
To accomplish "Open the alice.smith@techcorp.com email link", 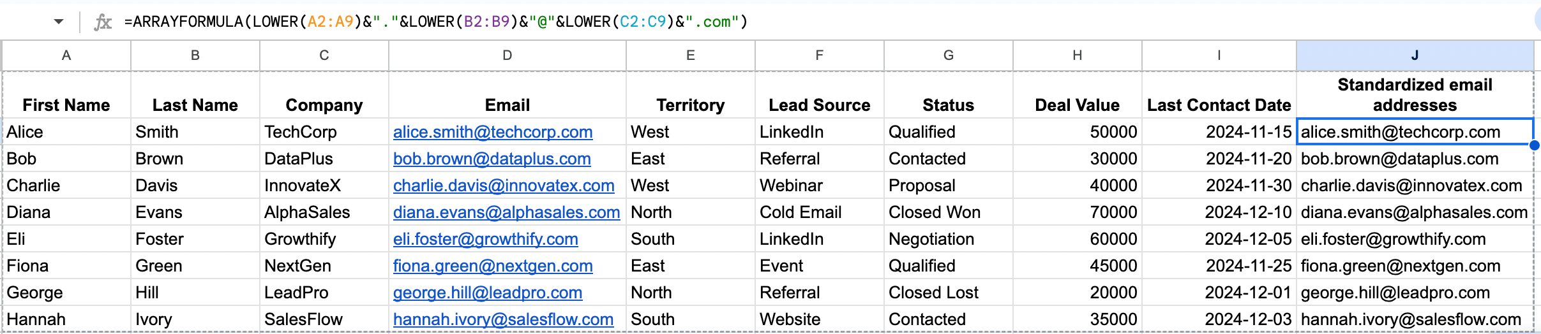I will pos(493,132).
